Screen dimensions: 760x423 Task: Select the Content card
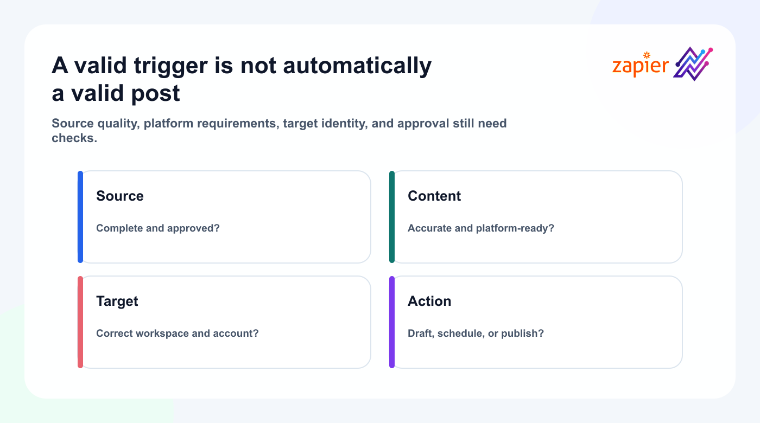tap(536, 217)
